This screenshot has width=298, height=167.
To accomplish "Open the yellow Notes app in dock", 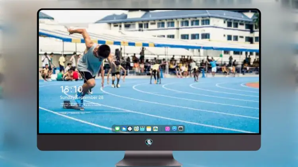I will tap(149, 129).
